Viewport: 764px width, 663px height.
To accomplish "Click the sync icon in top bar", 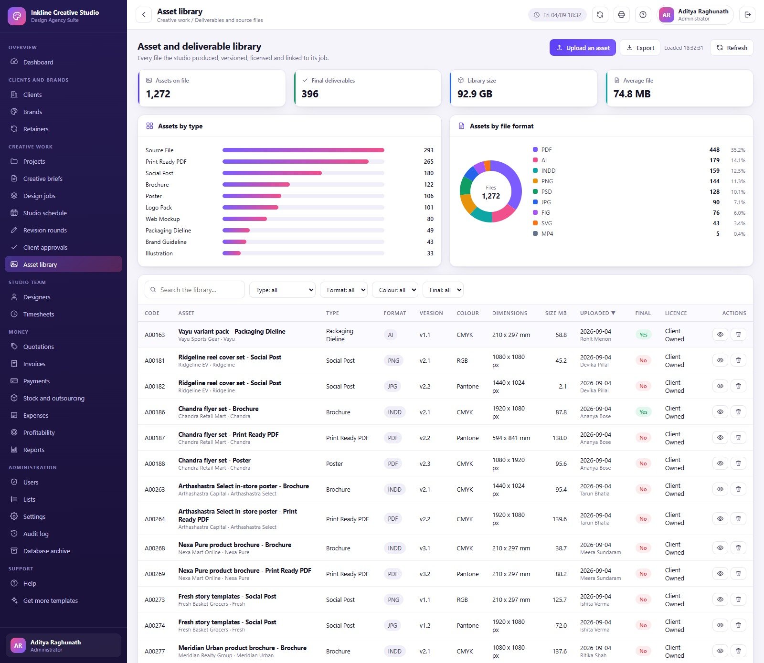I will (600, 15).
